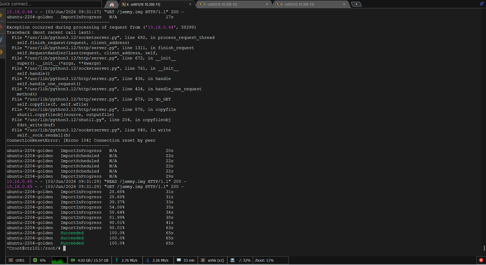The height and width of the screenshot is (265, 486).
Task: Close the ctrl01(10.10.200.11) tab
Action: coord(190,4)
